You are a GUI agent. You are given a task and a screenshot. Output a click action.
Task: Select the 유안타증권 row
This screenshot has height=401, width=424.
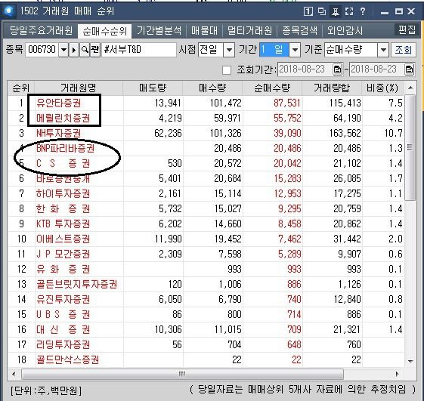click(x=206, y=103)
